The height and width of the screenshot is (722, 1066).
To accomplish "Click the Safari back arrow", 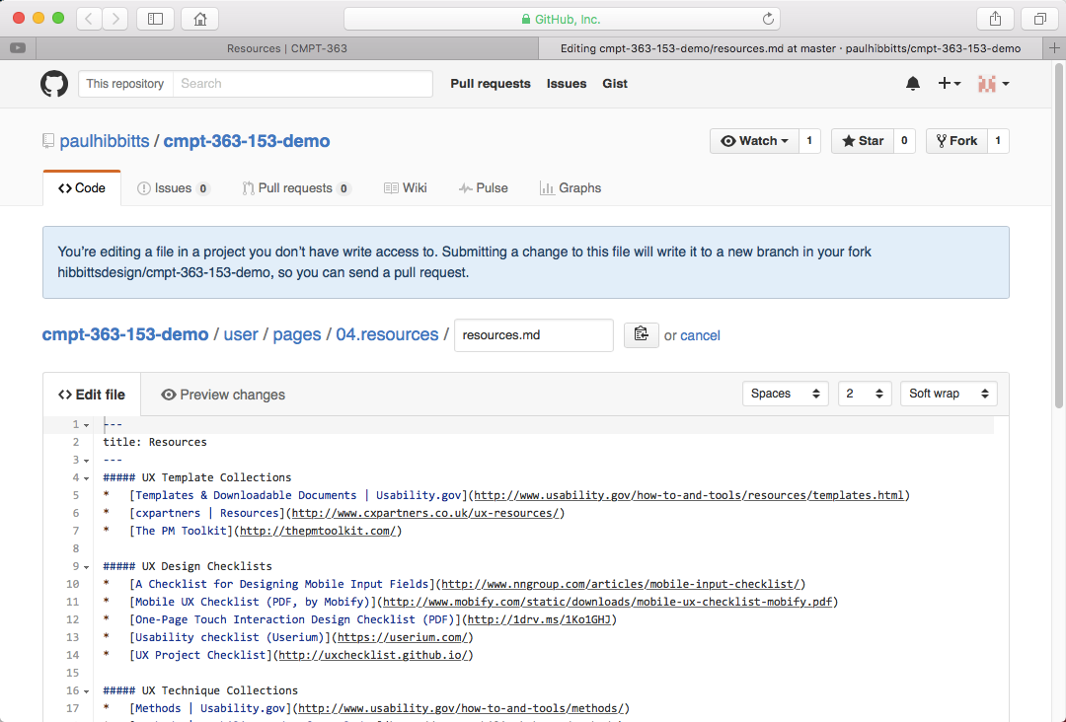I will 89,19.
